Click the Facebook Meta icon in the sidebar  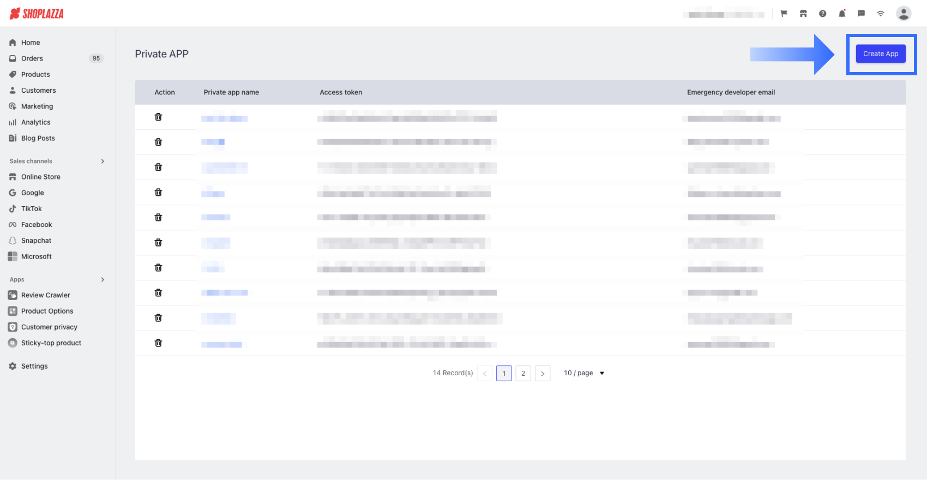point(13,225)
